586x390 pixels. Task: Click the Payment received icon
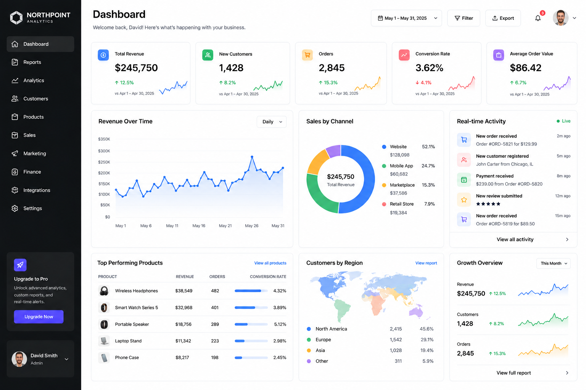(464, 180)
